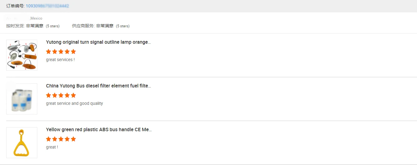
Task: Click third star of diesel filter rating
Action: pyautogui.click(x=61, y=95)
